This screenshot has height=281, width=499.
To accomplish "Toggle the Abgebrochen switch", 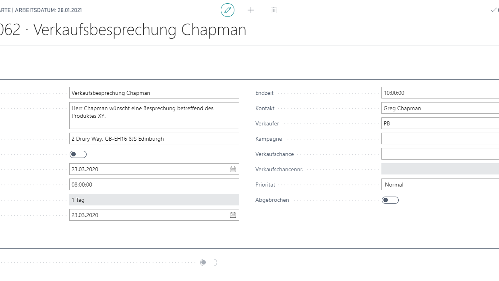I will click(390, 200).
